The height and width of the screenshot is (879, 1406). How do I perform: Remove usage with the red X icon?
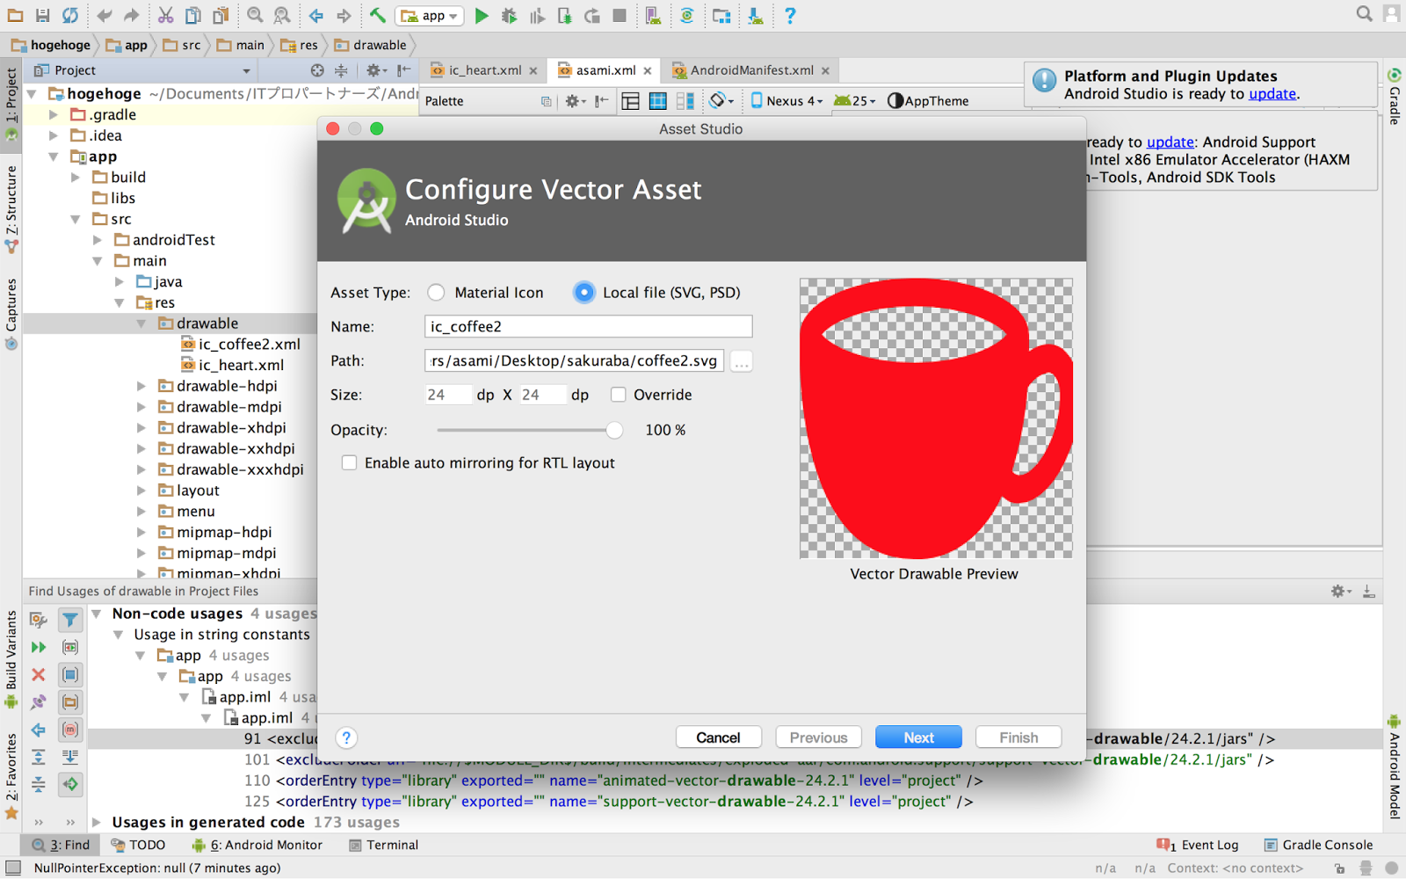[39, 675]
